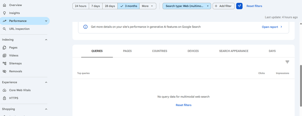Click the Insights lightbulb icon
302x116 pixels.
[x=4, y=13]
